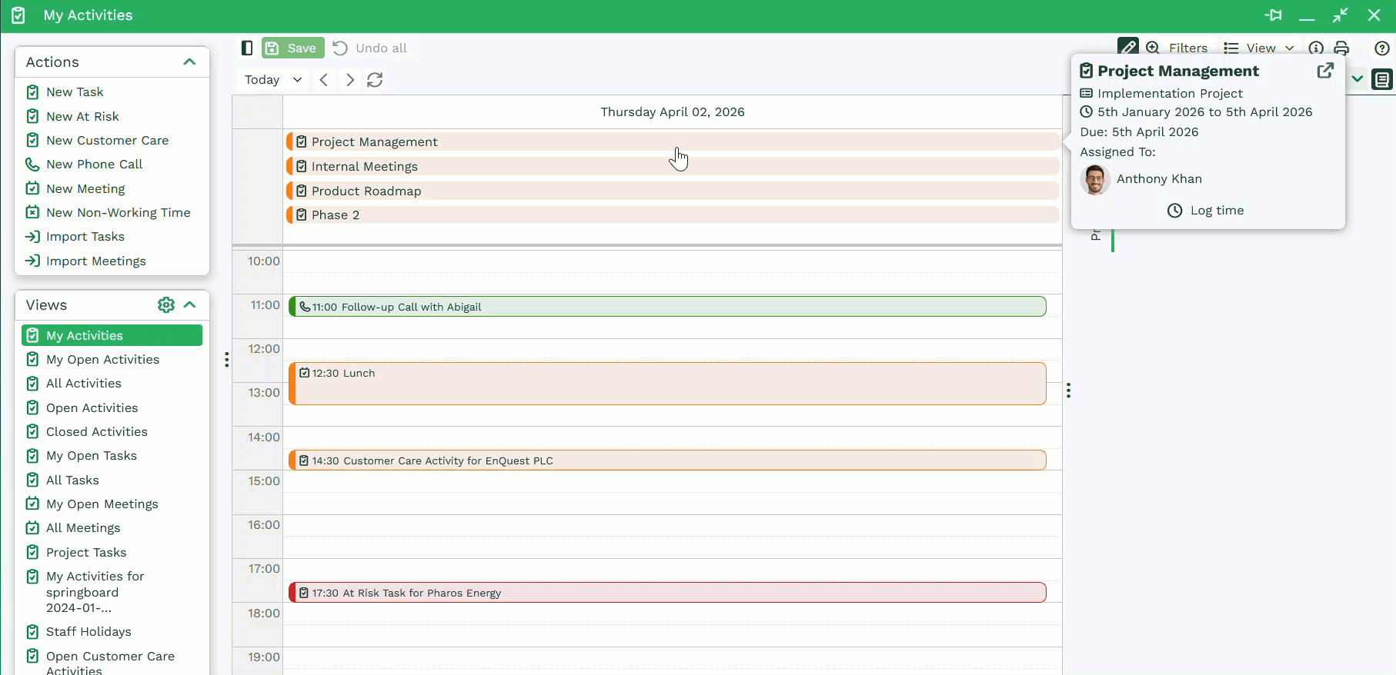
Task: Open the 12:30 Lunch calendar event
Action: (x=666, y=384)
